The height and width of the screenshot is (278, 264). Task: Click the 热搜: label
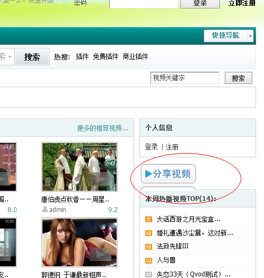click(62, 57)
